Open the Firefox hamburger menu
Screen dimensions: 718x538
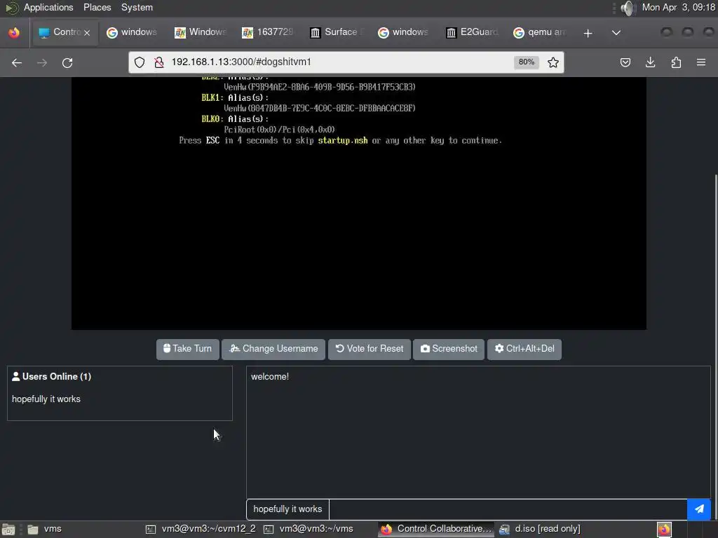(701, 62)
